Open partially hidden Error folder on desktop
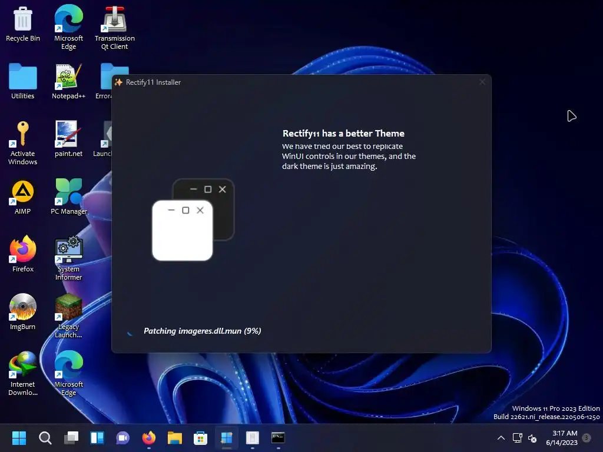This screenshot has width=603, height=452. pyautogui.click(x=105, y=81)
